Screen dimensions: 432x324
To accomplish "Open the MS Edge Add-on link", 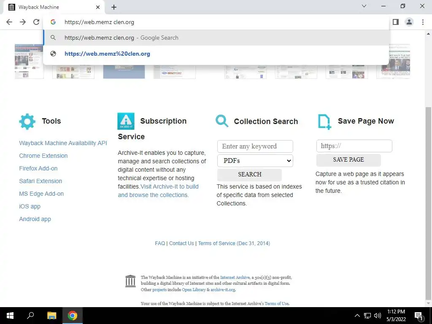I will pyautogui.click(x=41, y=194).
